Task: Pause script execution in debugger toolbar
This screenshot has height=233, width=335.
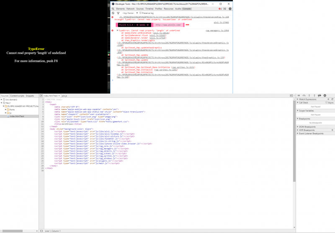Action: (x=299, y=96)
